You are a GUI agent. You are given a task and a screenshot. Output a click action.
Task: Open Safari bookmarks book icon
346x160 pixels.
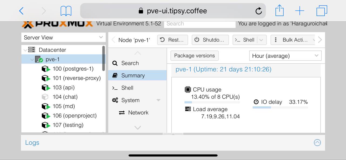[x=66, y=11]
